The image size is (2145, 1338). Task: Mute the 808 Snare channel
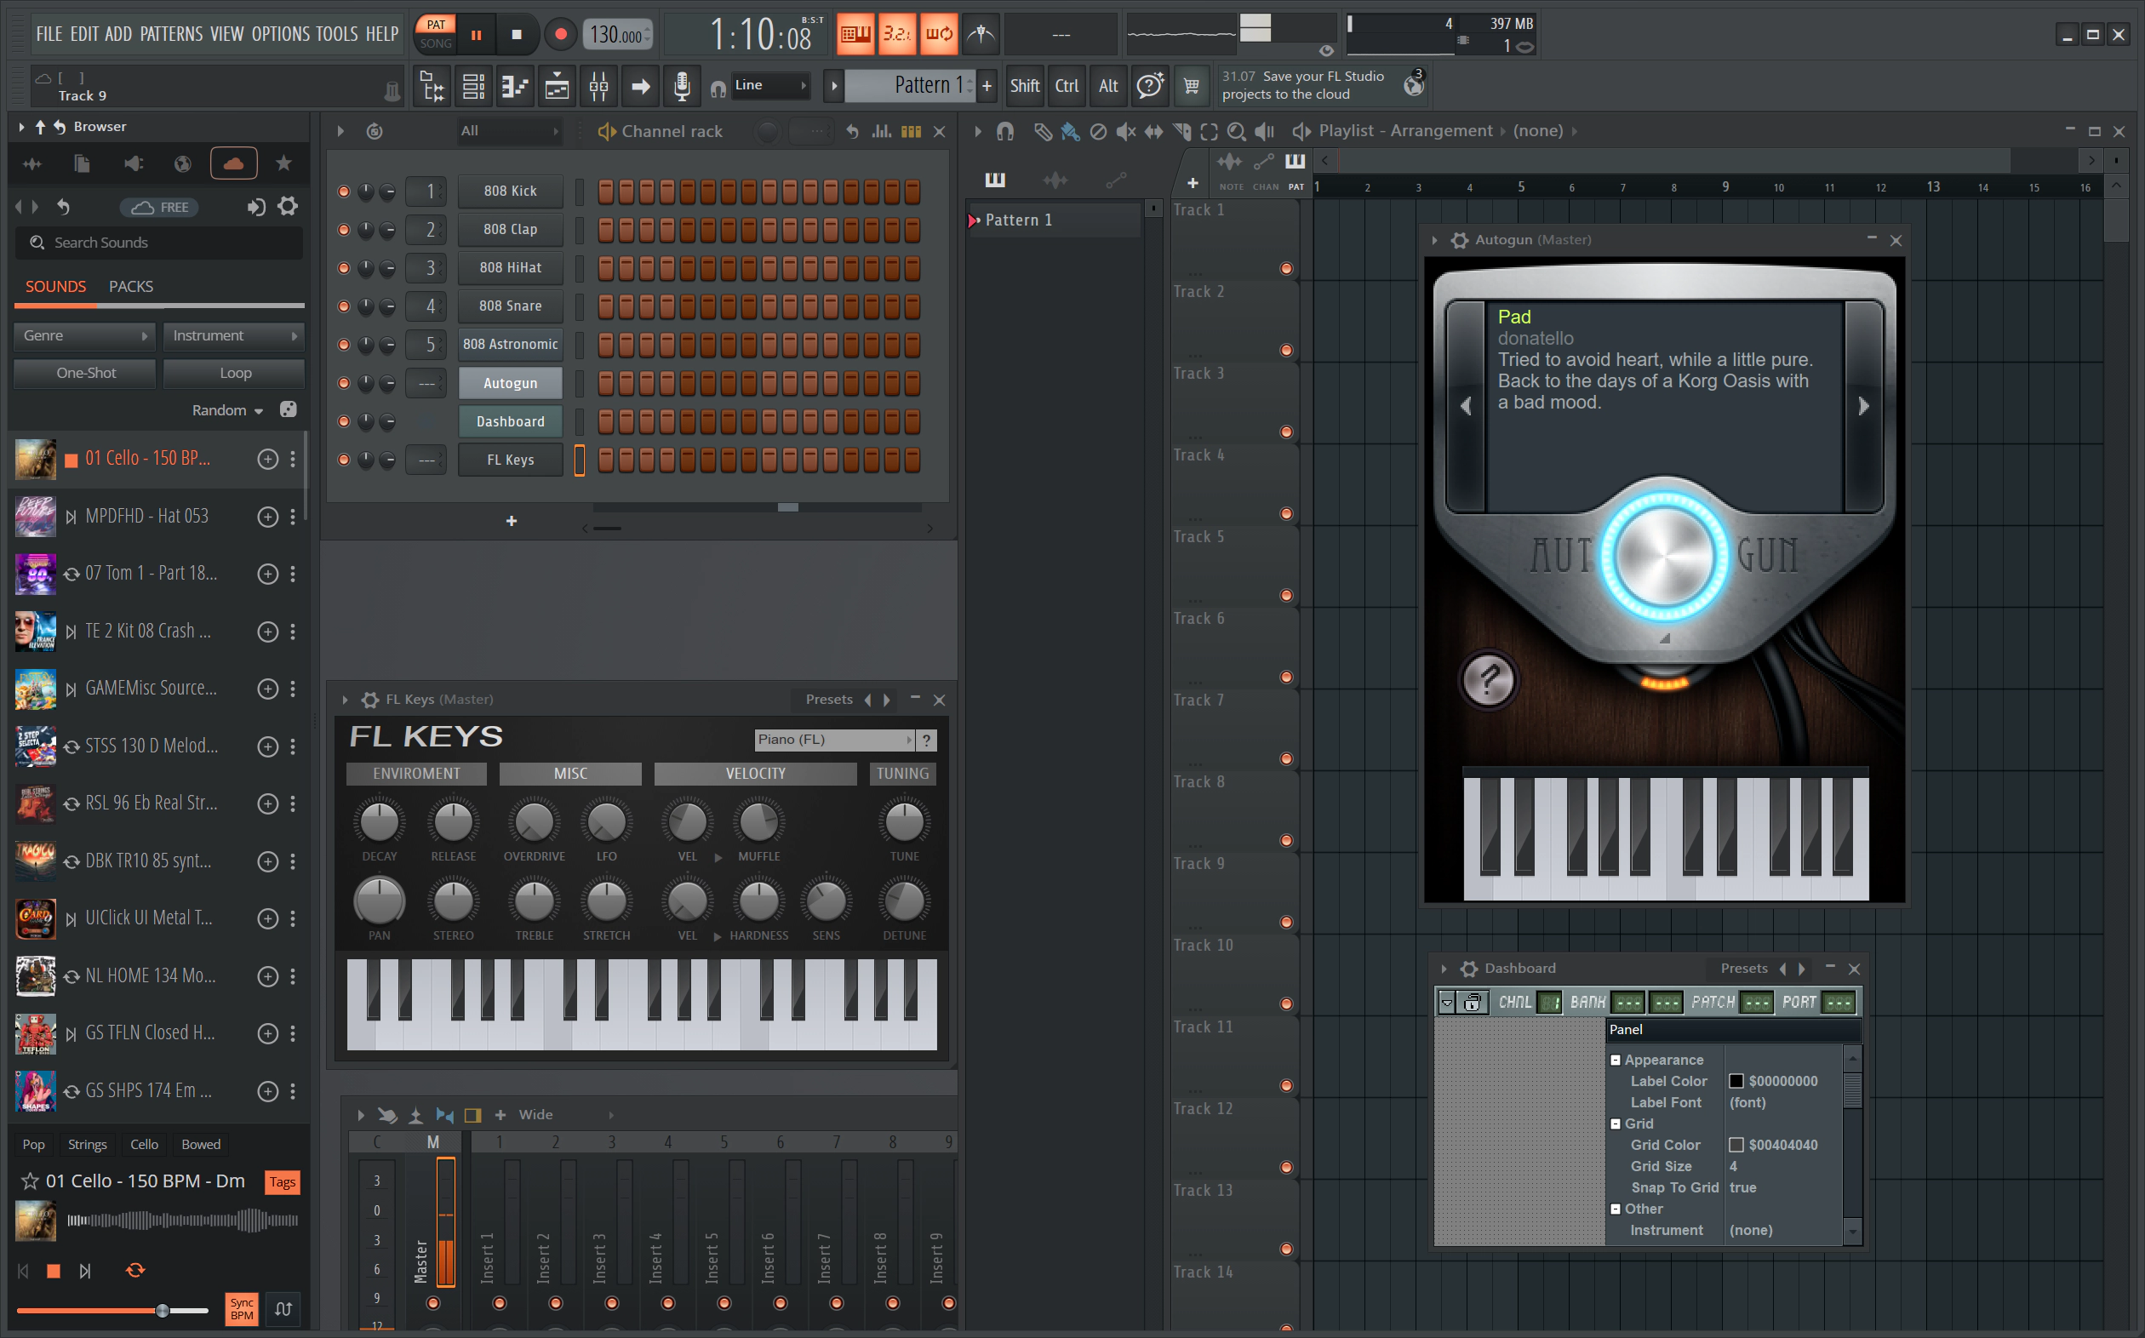click(x=343, y=306)
